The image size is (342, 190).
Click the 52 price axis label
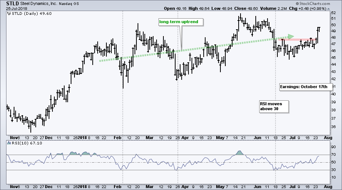point(334,13)
